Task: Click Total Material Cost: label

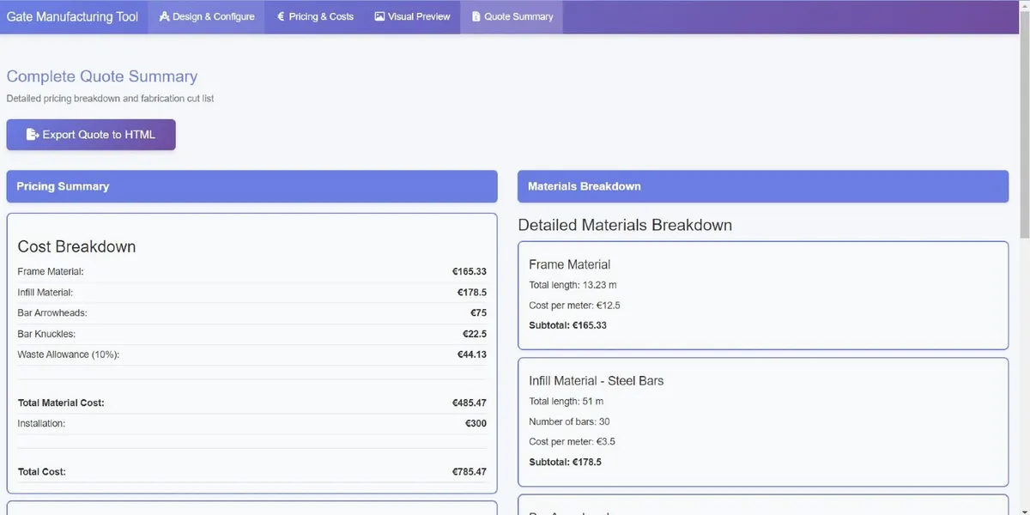Action: (61, 403)
